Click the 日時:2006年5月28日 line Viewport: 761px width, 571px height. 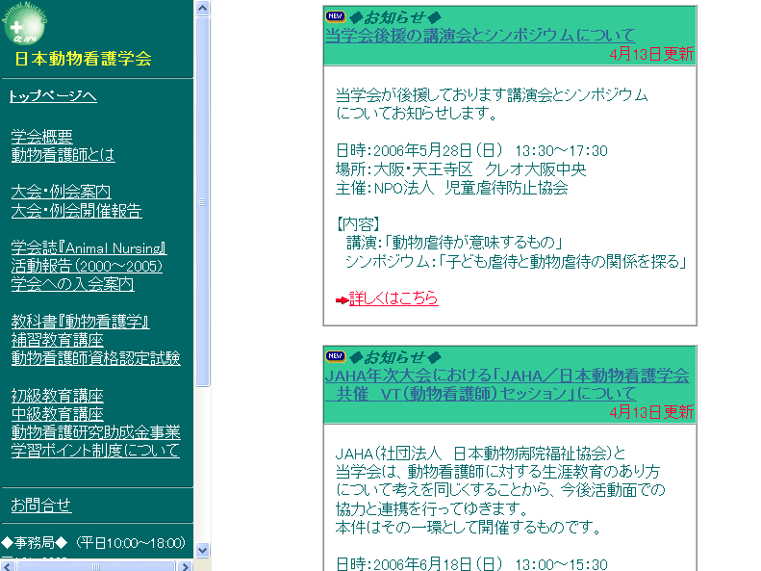tap(471, 150)
